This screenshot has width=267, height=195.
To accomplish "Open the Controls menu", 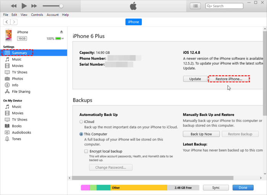I will [37, 15].
